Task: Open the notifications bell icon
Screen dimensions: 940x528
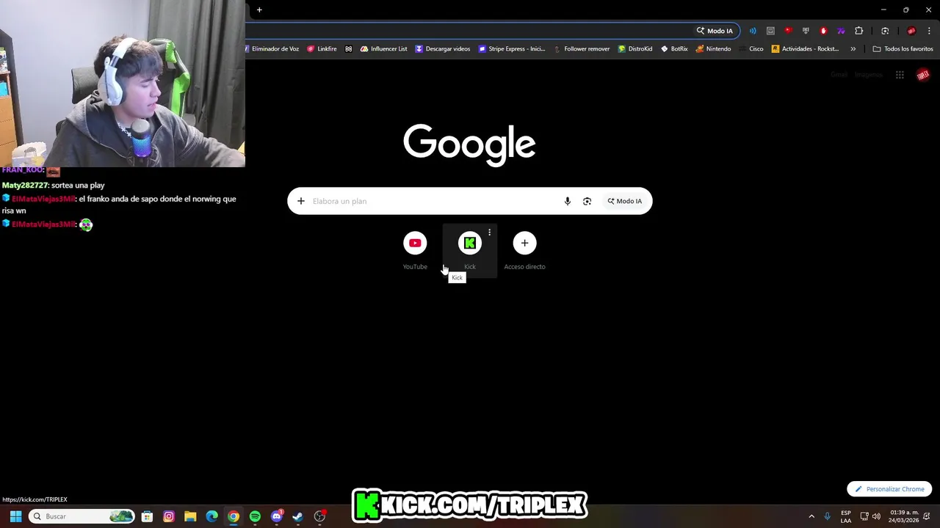Action: click(928, 516)
